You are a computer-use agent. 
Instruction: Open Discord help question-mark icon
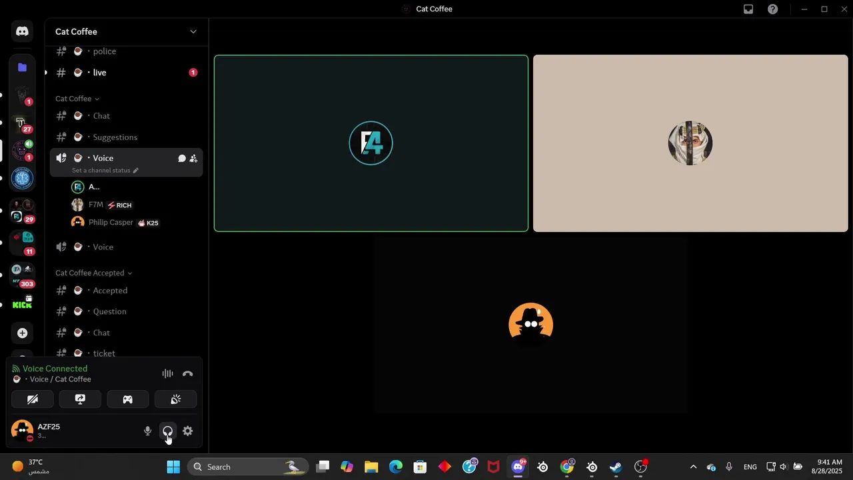coord(772,9)
